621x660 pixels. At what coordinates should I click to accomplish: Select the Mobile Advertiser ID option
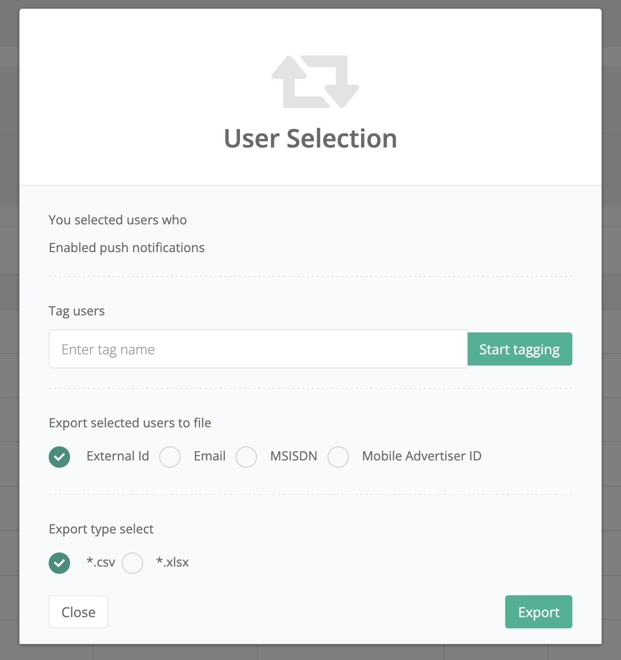point(338,457)
